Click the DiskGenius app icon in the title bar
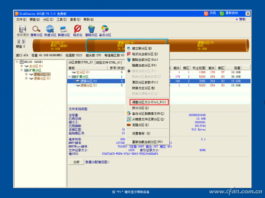The height and width of the screenshot is (198, 265). [17, 14]
